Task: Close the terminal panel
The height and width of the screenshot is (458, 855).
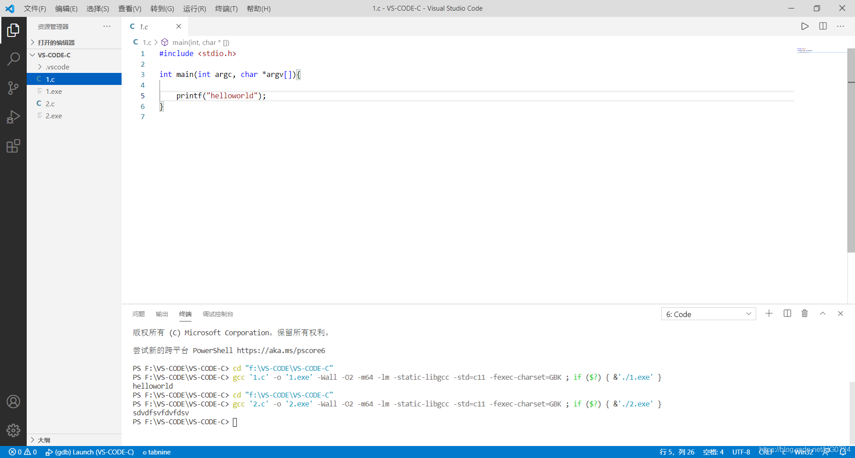Action: click(x=840, y=313)
